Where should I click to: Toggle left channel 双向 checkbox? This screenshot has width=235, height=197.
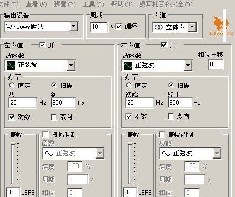[54, 117]
